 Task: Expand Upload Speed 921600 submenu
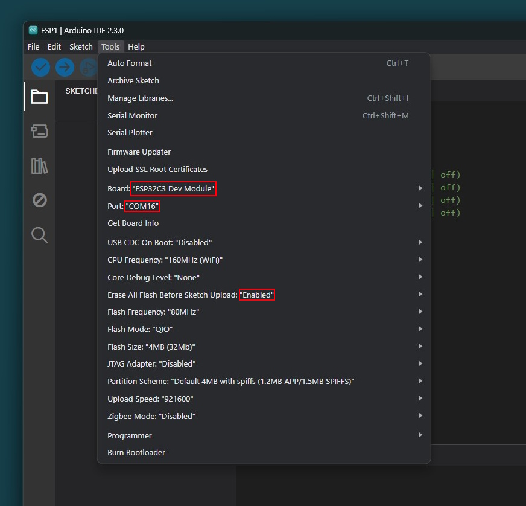(x=264, y=399)
